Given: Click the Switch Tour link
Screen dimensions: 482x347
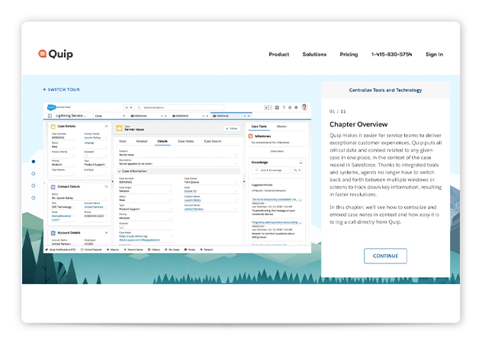Looking at the screenshot, I should [62, 90].
